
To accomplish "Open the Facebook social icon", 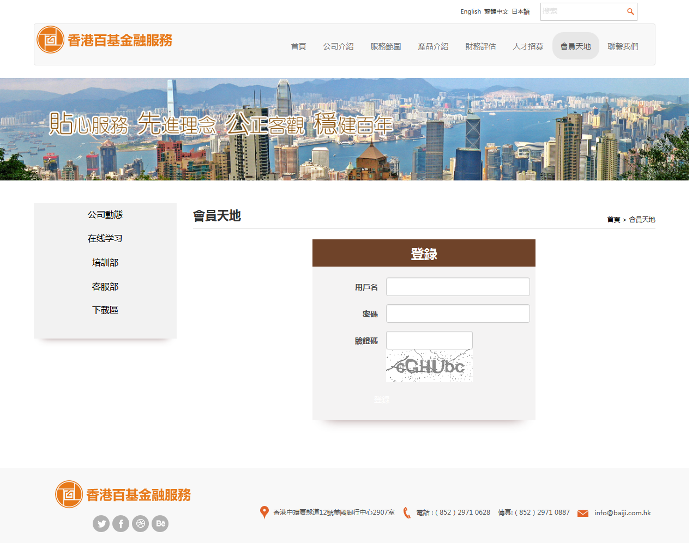I will (x=121, y=524).
